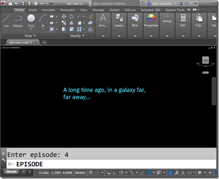The width and height of the screenshot is (219, 179).
Task: Toggle ortho mode in status bar
Action: click(x=115, y=173)
